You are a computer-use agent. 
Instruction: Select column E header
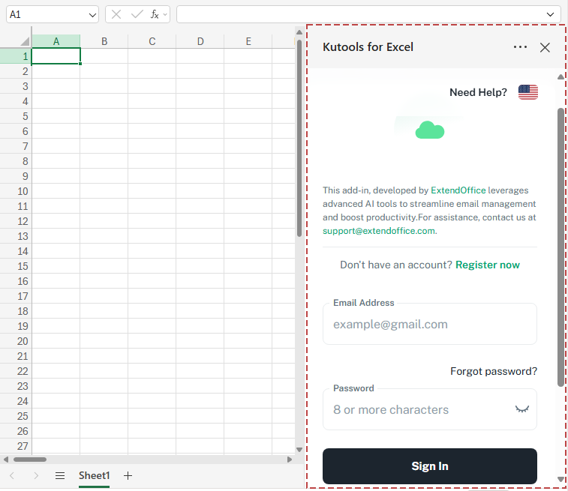coord(248,41)
